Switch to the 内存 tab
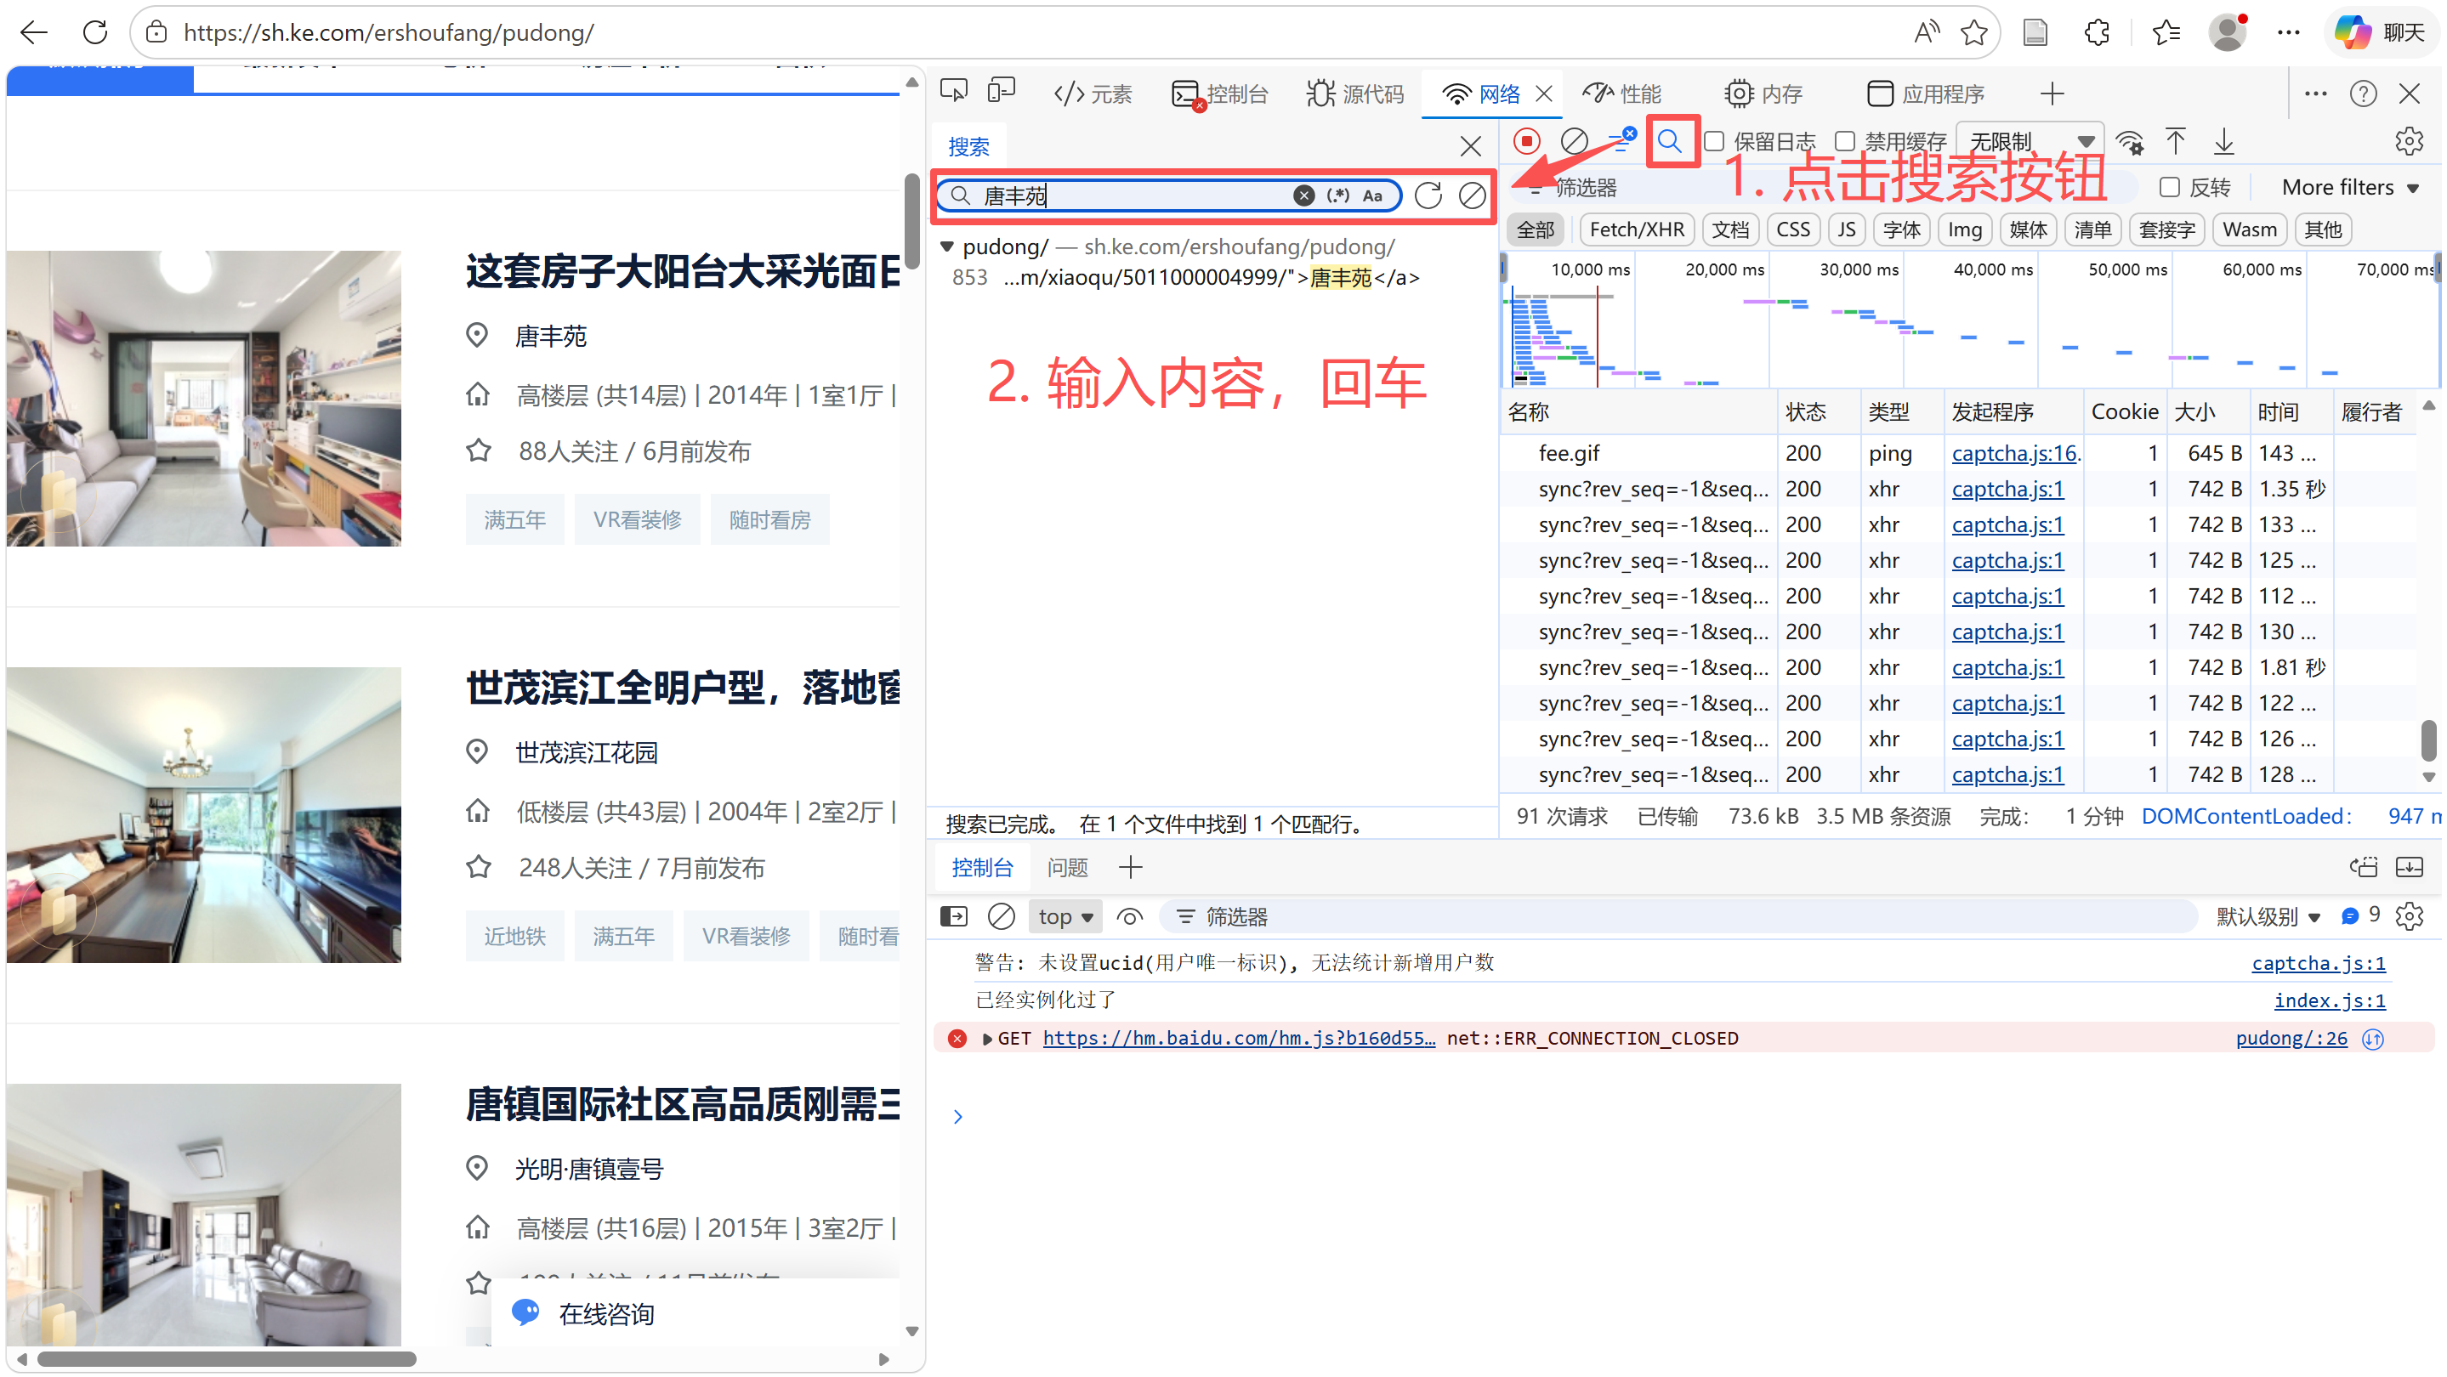Image resolution: width=2447 pixels, height=1377 pixels. pyautogui.click(x=1763, y=93)
